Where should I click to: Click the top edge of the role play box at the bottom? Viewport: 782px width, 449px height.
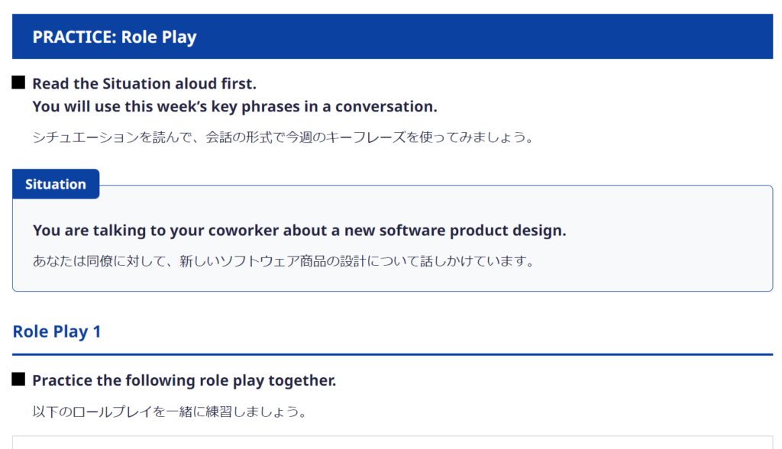pos(393,436)
